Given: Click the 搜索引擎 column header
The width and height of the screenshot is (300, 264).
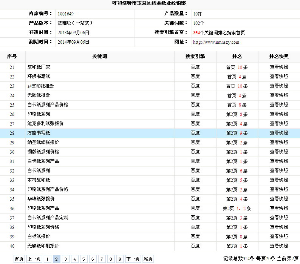Looking at the screenshot, I should (195, 57).
